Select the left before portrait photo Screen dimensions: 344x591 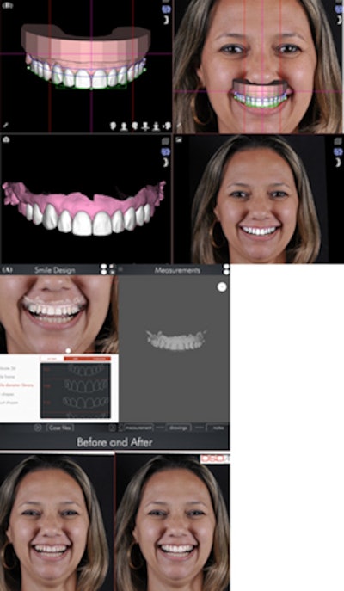tap(57, 522)
